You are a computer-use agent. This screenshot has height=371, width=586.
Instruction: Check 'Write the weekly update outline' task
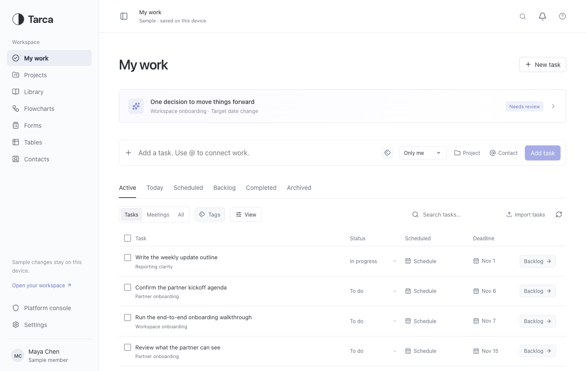(128, 258)
